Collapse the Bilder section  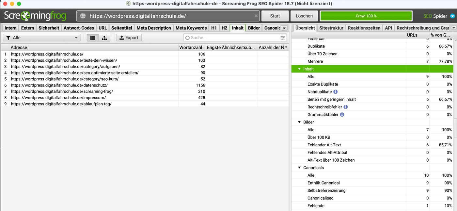(x=299, y=122)
